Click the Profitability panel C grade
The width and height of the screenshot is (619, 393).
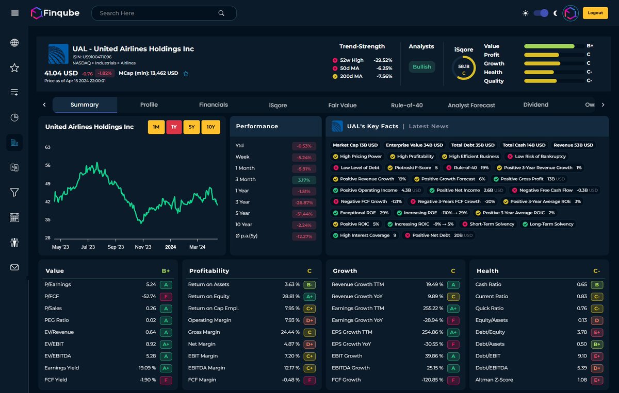pyautogui.click(x=309, y=271)
